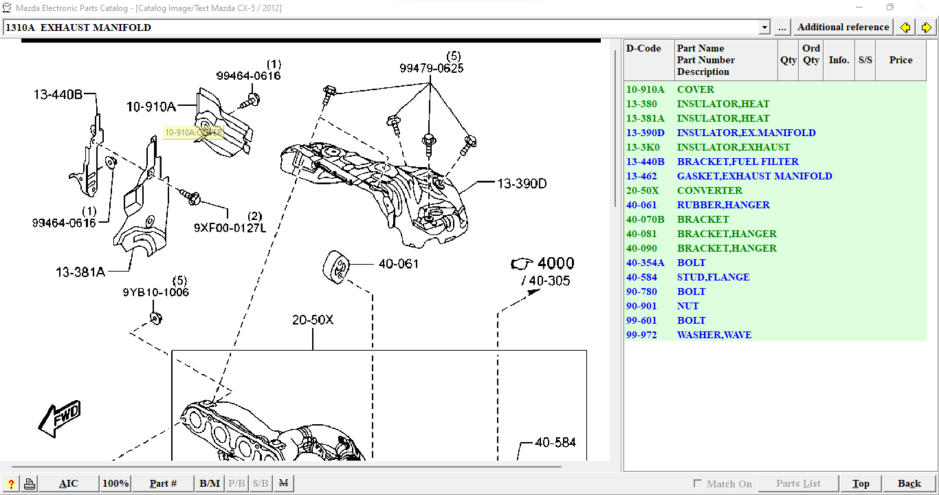Click the B/M toolbar button
This screenshot has height=495, width=939.
[210, 484]
